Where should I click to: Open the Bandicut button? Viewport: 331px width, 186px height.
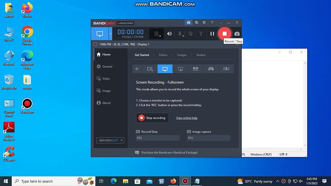tap(110, 140)
